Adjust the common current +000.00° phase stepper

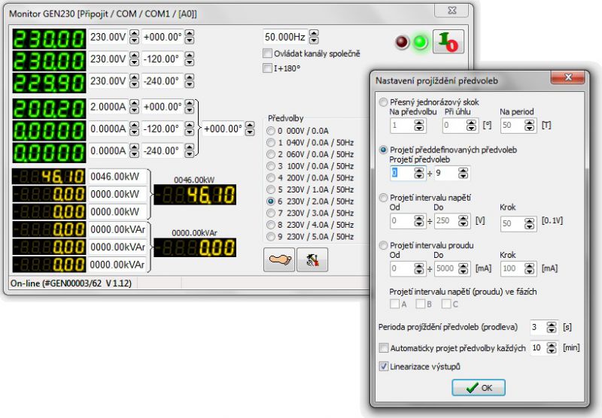coord(250,129)
